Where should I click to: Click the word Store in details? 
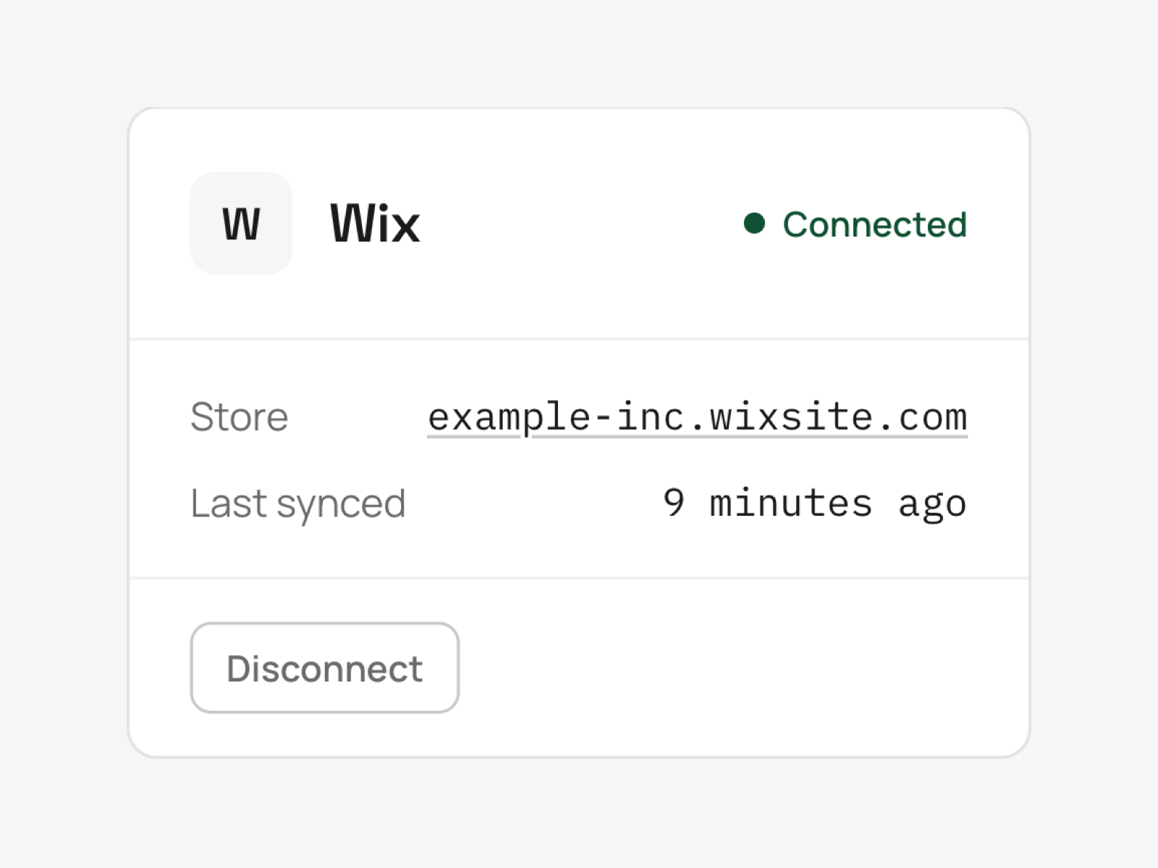(240, 417)
